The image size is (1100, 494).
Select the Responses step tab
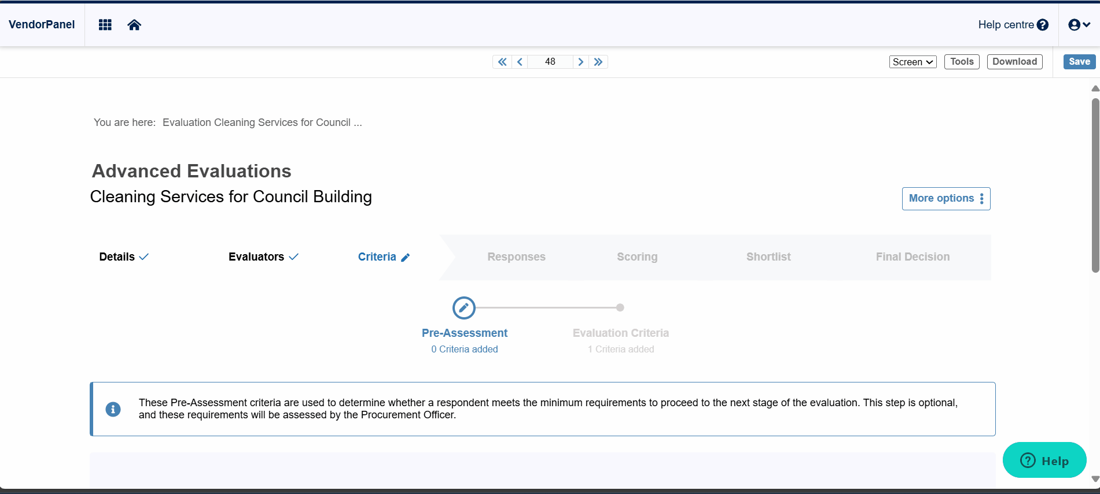(516, 257)
